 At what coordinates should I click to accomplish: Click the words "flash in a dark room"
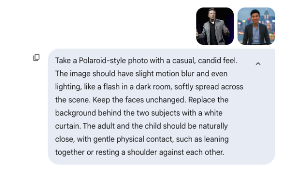pyautogui.click(x=138, y=87)
